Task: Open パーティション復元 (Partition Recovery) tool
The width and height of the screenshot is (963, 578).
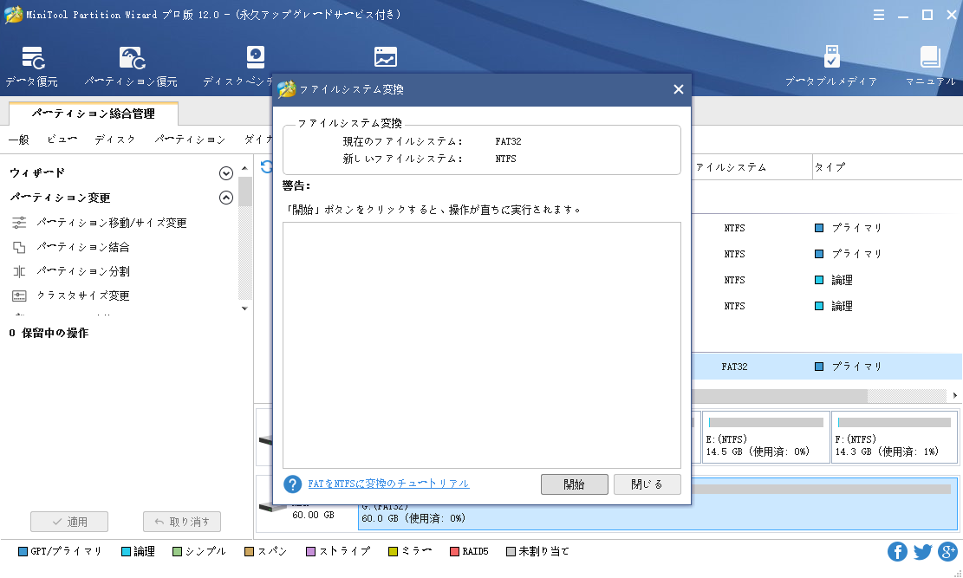Action: [x=131, y=67]
